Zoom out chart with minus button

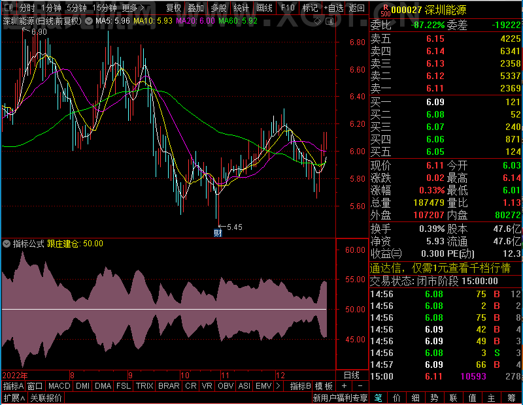(x=360, y=386)
